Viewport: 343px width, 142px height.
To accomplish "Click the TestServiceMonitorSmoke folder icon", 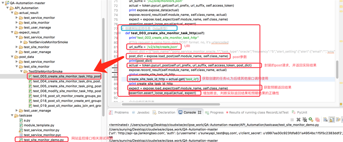I will pyautogui.click(x=26, y=42).
